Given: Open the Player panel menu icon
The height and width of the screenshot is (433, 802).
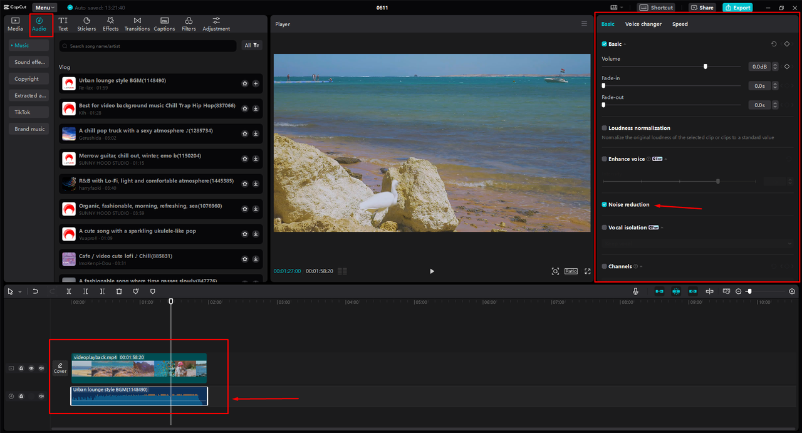Looking at the screenshot, I should 584,24.
